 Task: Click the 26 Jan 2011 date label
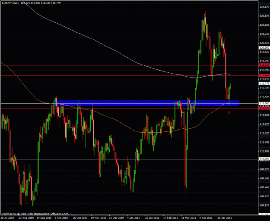click(152, 218)
